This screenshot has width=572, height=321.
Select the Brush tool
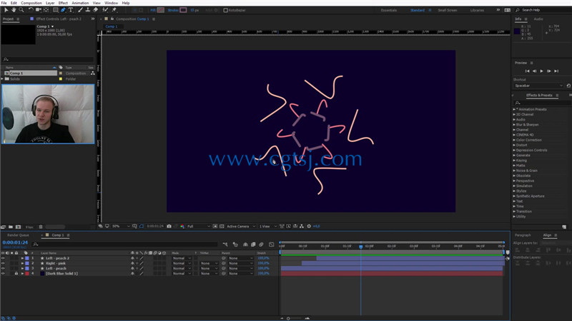(80, 10)
